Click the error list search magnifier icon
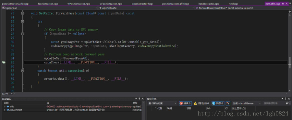The width and height of the screenshot is (292, 120). (287, 103)
